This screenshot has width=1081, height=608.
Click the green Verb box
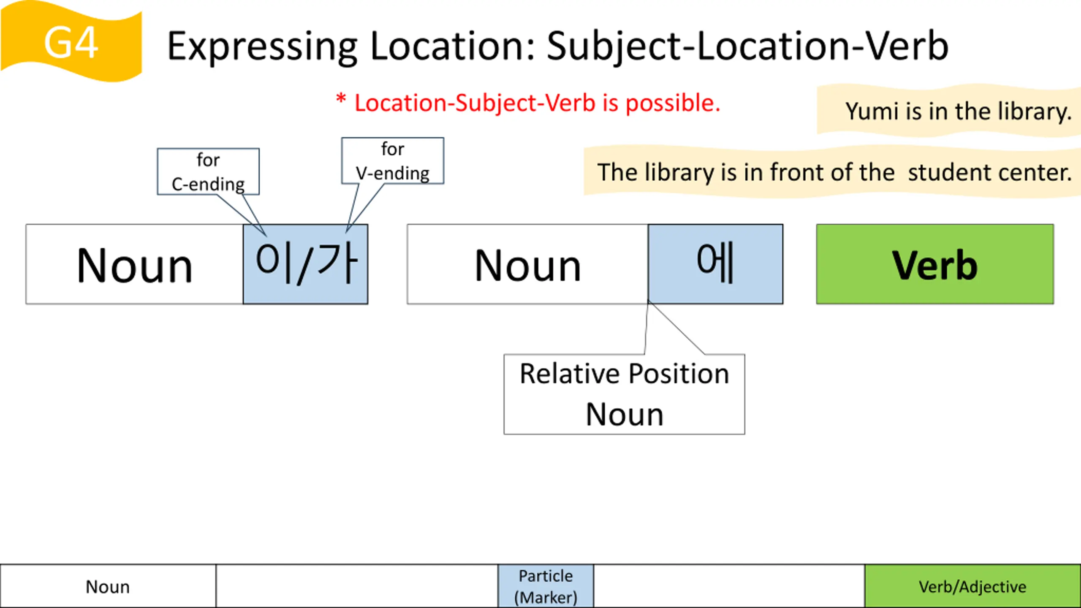point(935,264)
